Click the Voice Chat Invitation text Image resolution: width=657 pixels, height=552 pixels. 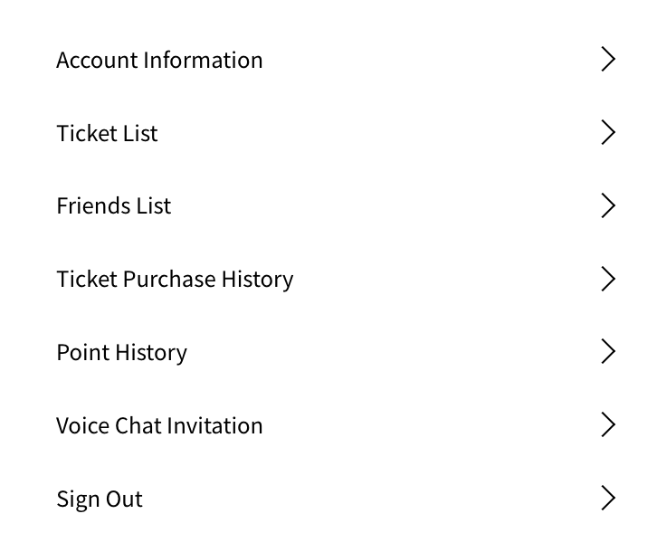click(159, 425)
